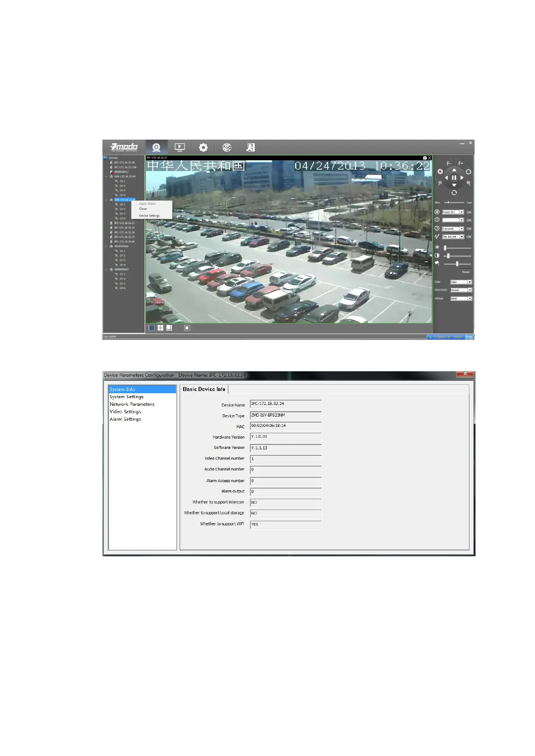Viewport: 535px width, 756px height.
Task: Open the live view camera tab
Action: click(156, 147)
